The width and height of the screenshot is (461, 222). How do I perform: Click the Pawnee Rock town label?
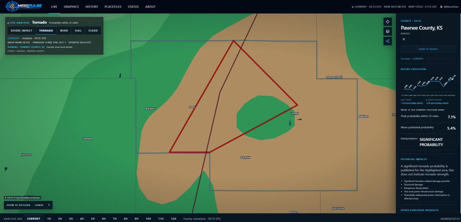(x=334, y=77)
